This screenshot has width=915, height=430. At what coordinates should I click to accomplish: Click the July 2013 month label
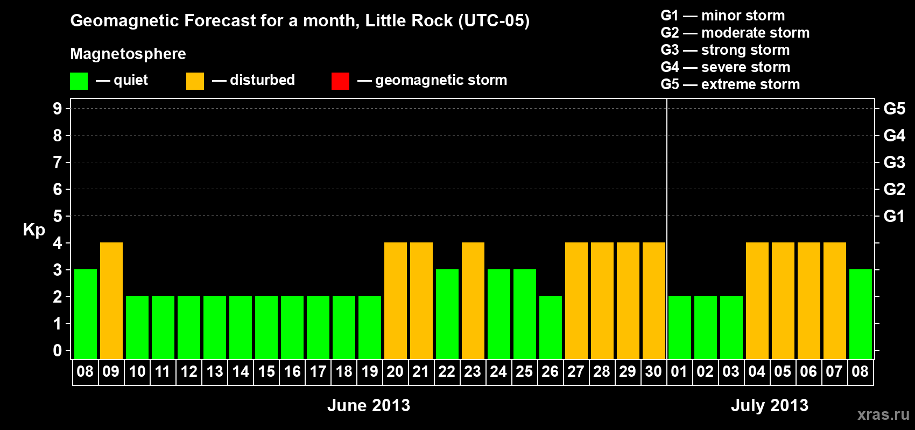770,405
